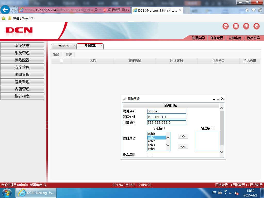Select eth3 in the interface list
This screenshot has height=198, width=264.
point(156,145)
